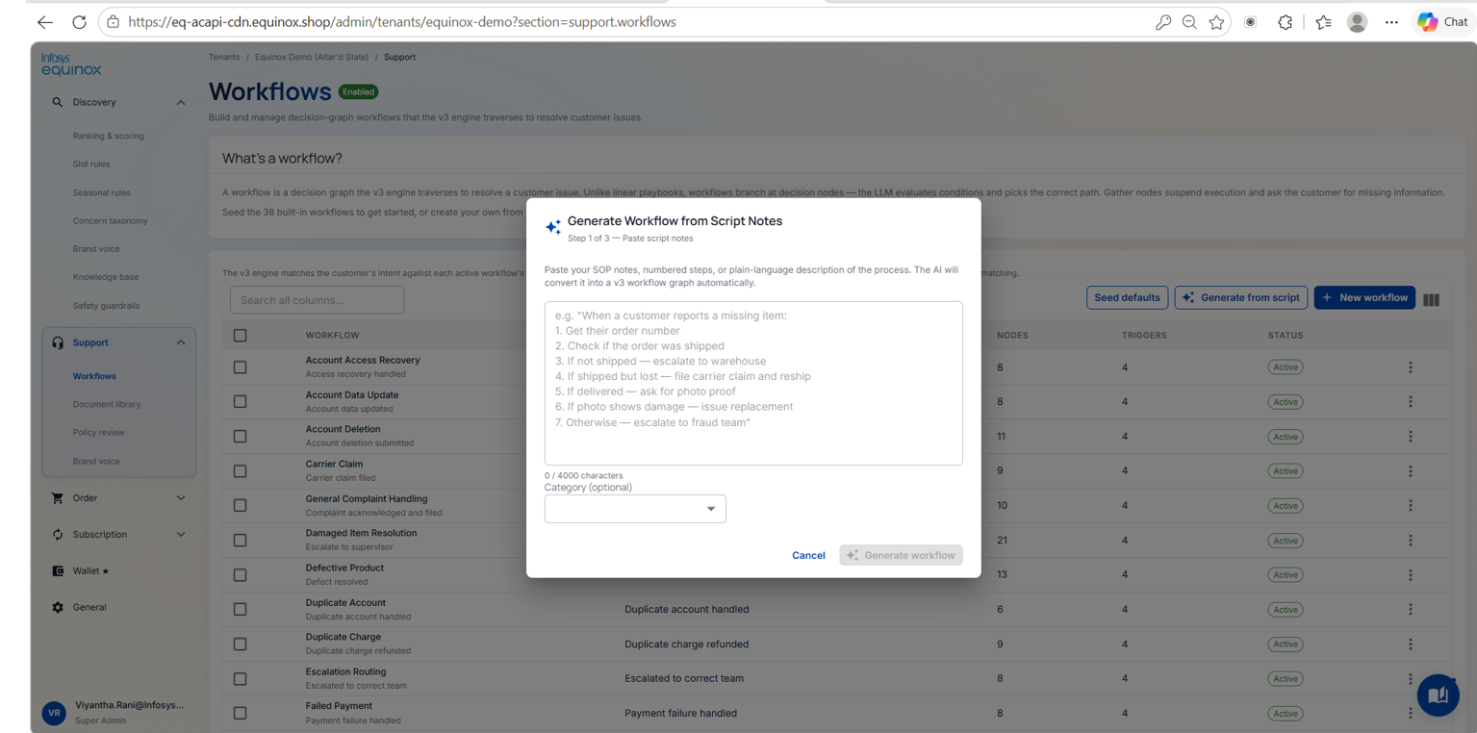Open the Slot rules menu item

click(x=91, y=164)
